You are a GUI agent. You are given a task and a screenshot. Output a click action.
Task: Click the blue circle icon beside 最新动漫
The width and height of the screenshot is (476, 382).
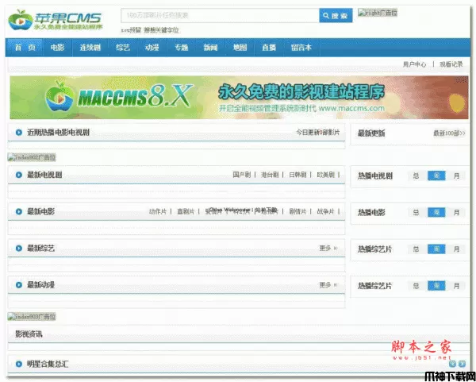point(19,285)
